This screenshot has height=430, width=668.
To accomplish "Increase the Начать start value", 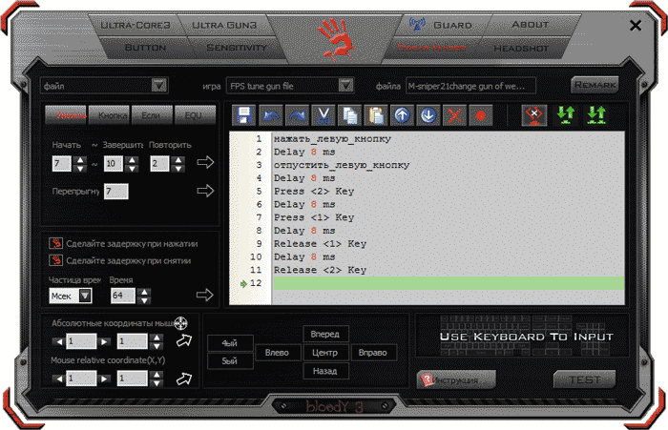I will point(80,160).
